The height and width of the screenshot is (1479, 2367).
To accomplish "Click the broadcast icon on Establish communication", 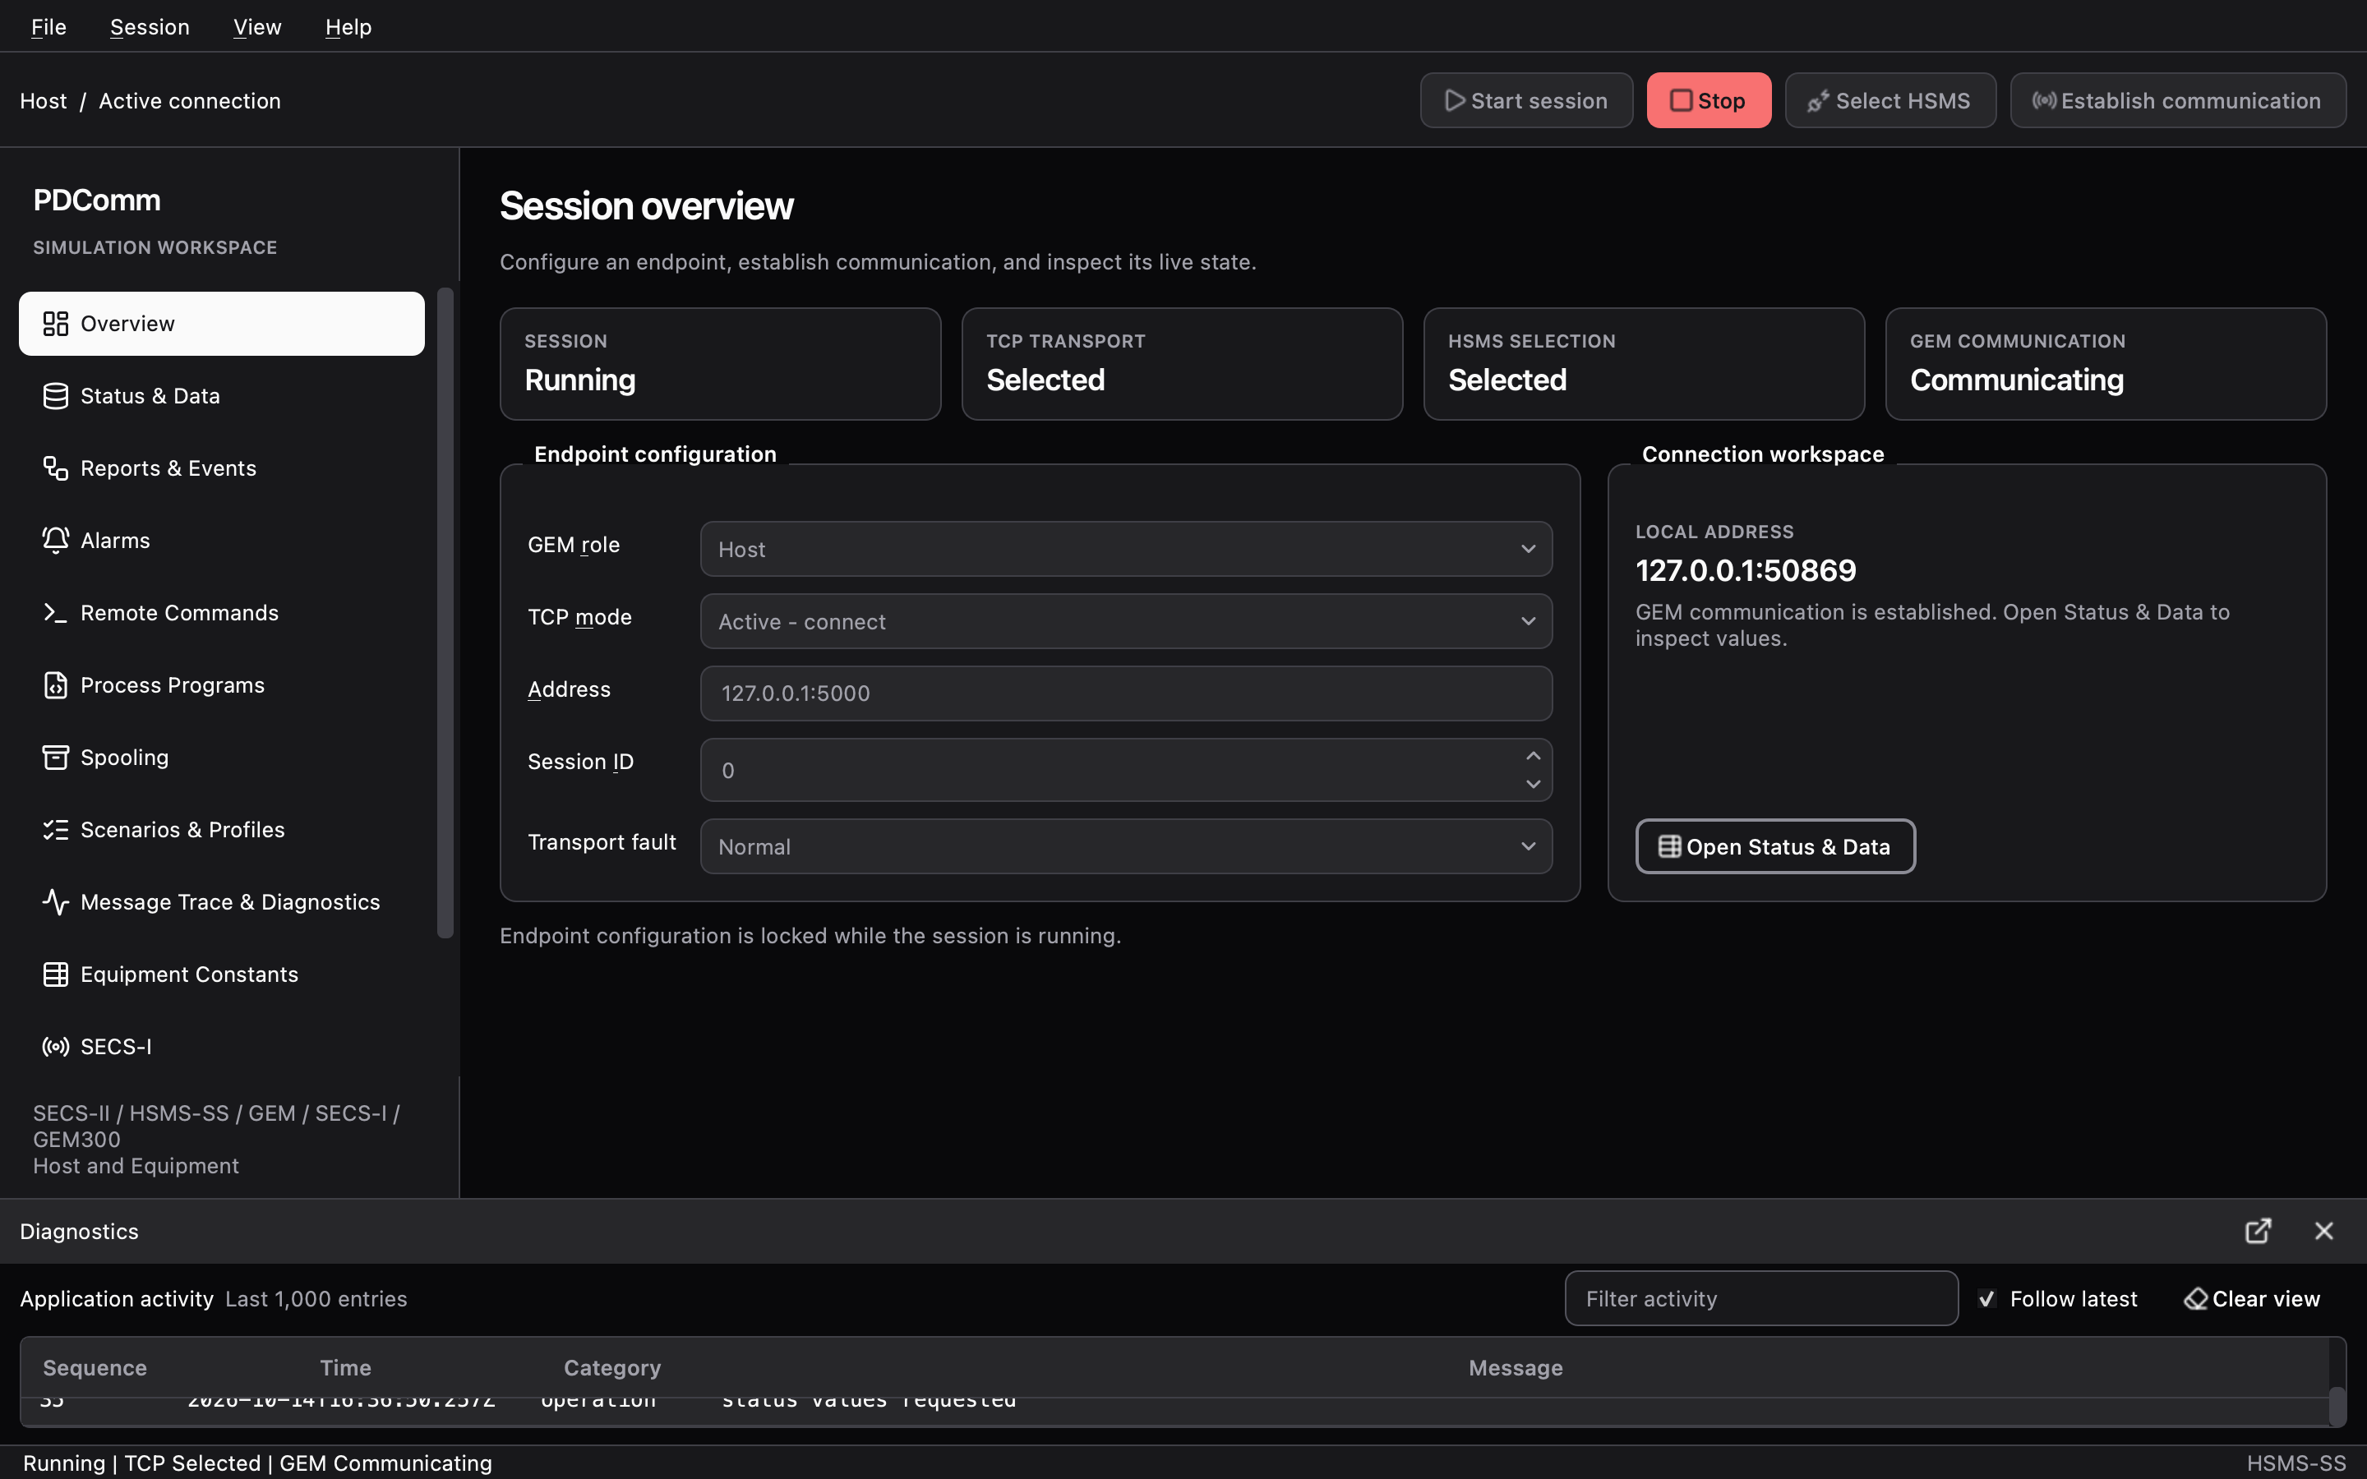I will (x=2044, y=101).
